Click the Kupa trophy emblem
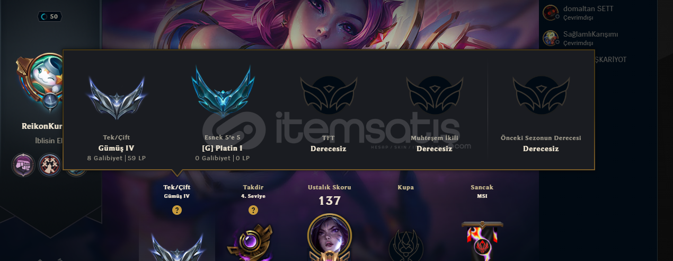The width and height of the screenshot is (673, 261). coord(406,245)
